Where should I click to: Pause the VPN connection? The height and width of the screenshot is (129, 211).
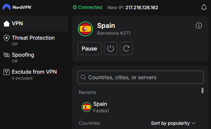click(89, 48)
